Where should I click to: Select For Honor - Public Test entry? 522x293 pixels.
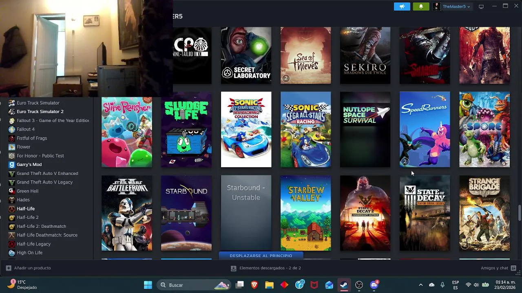[x=40, y=156]
